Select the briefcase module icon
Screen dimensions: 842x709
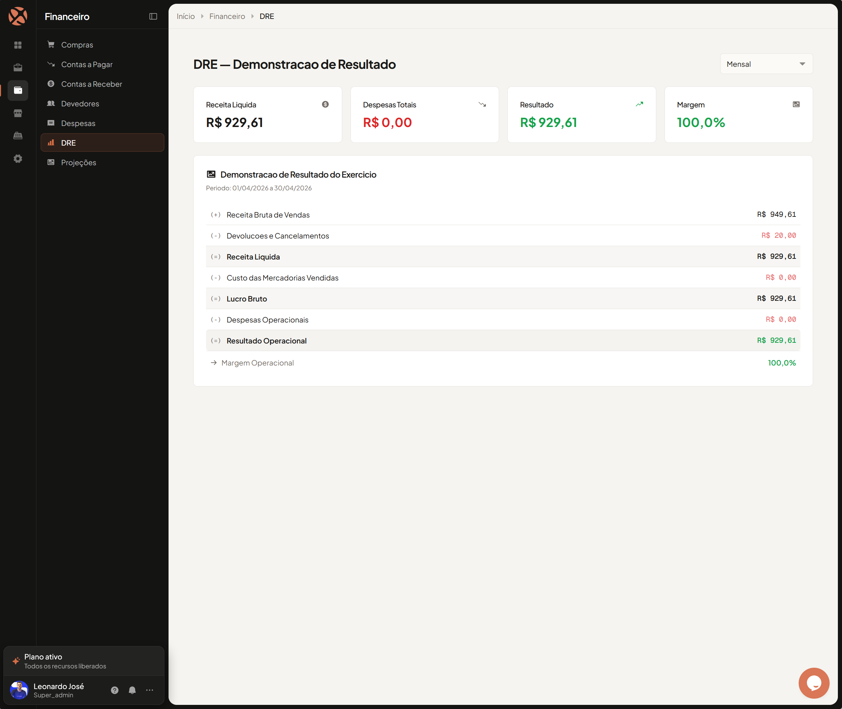18,67
